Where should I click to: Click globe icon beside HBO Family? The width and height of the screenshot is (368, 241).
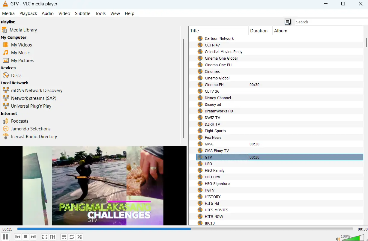(x=200, y=170)
